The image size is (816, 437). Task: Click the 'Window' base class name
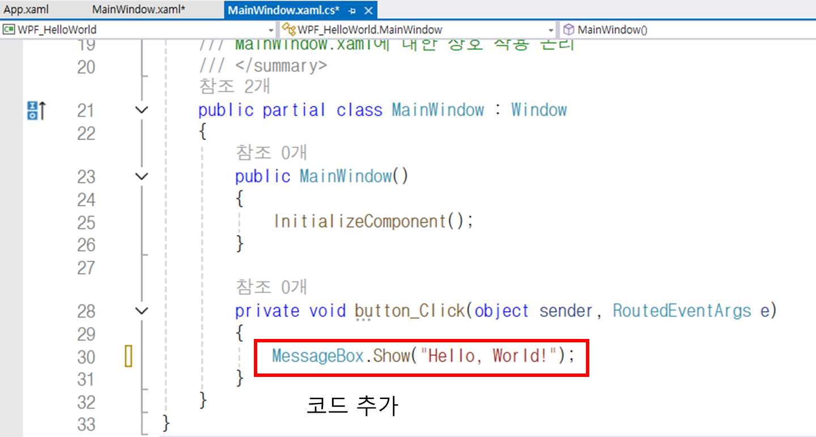point(539,110)
